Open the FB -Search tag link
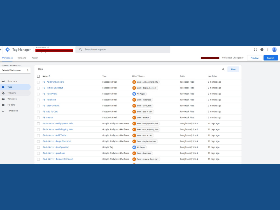The height and width of the screenshot is (210, 280). 48,118
